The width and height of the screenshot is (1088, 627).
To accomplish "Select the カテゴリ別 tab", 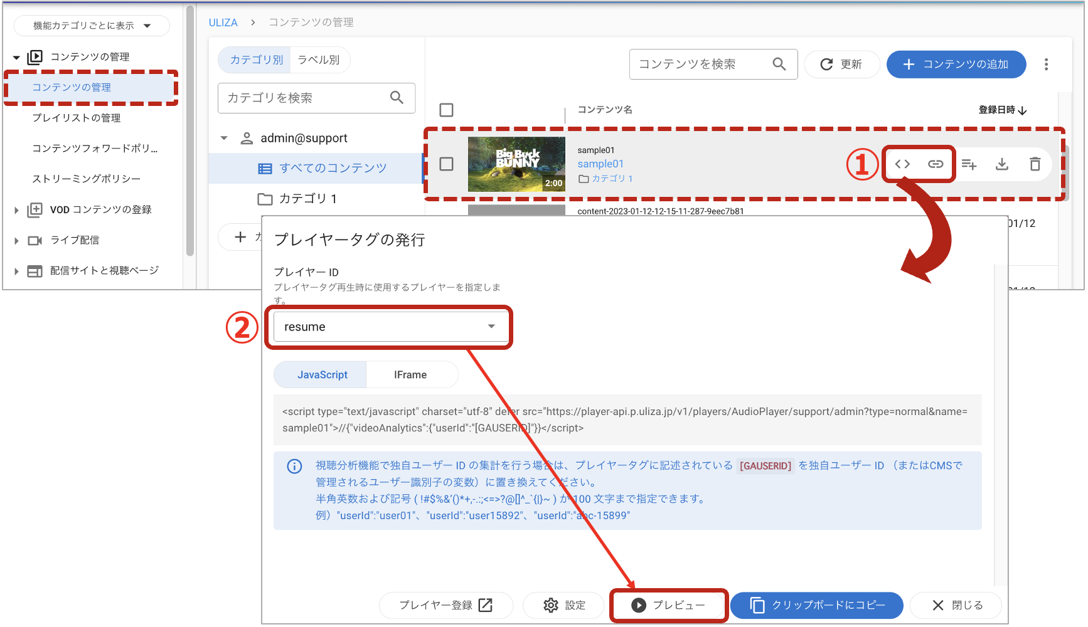I will coord(255,60).
